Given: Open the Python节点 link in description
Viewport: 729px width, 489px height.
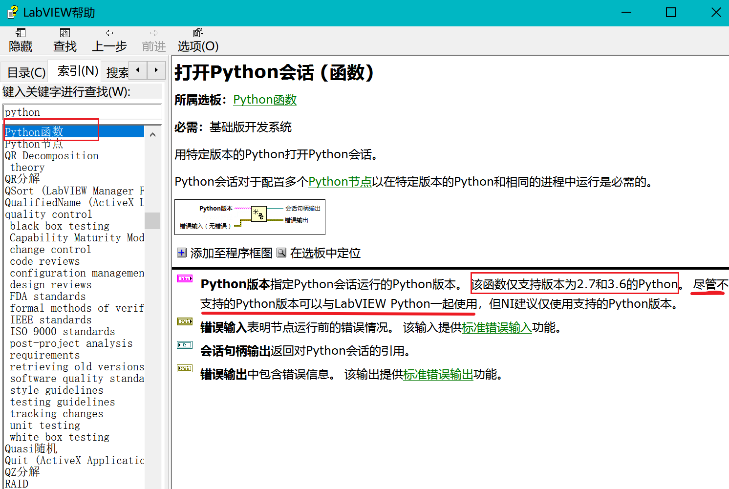Looking at the screenshot, I should pyautogui.click(x=340, y=182).
